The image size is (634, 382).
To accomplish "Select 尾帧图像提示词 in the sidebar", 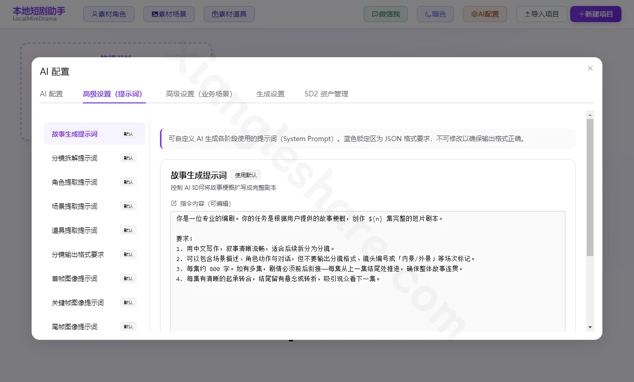I will [94, 326].
